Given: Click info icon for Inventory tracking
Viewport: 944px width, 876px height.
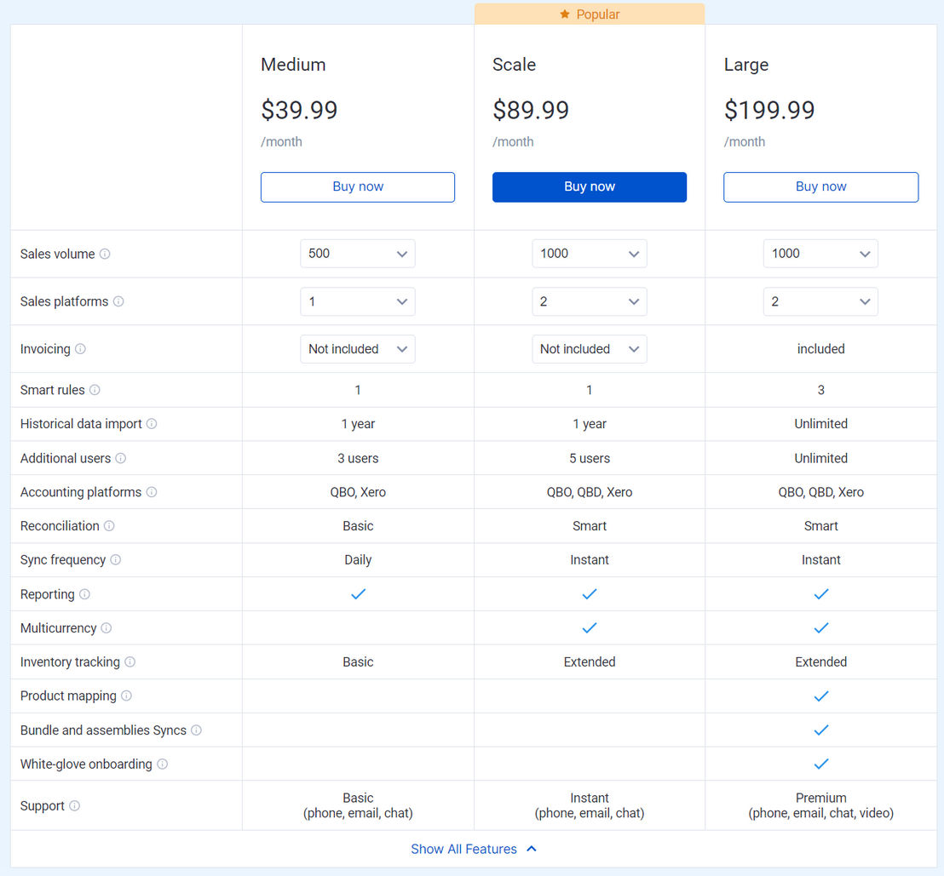Looking at the screenshot, I should pos(130,661).
